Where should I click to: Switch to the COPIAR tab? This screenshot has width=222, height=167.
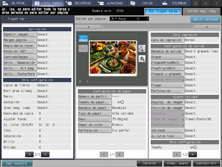click(x=143, y=3)
